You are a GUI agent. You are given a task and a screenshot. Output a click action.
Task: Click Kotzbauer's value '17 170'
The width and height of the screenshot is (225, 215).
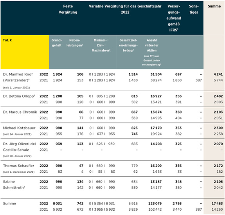(x=156, y=128)
